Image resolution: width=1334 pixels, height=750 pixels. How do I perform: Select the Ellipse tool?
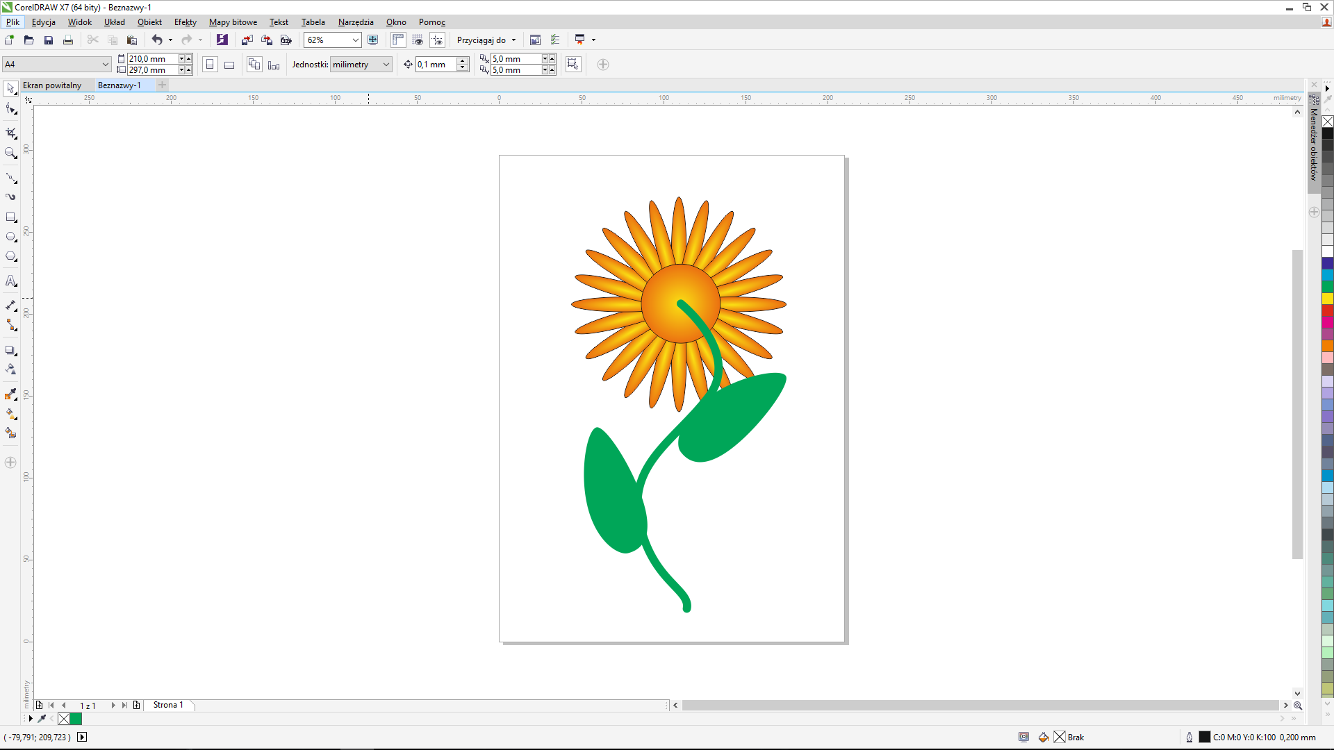[x=10, y=237]
